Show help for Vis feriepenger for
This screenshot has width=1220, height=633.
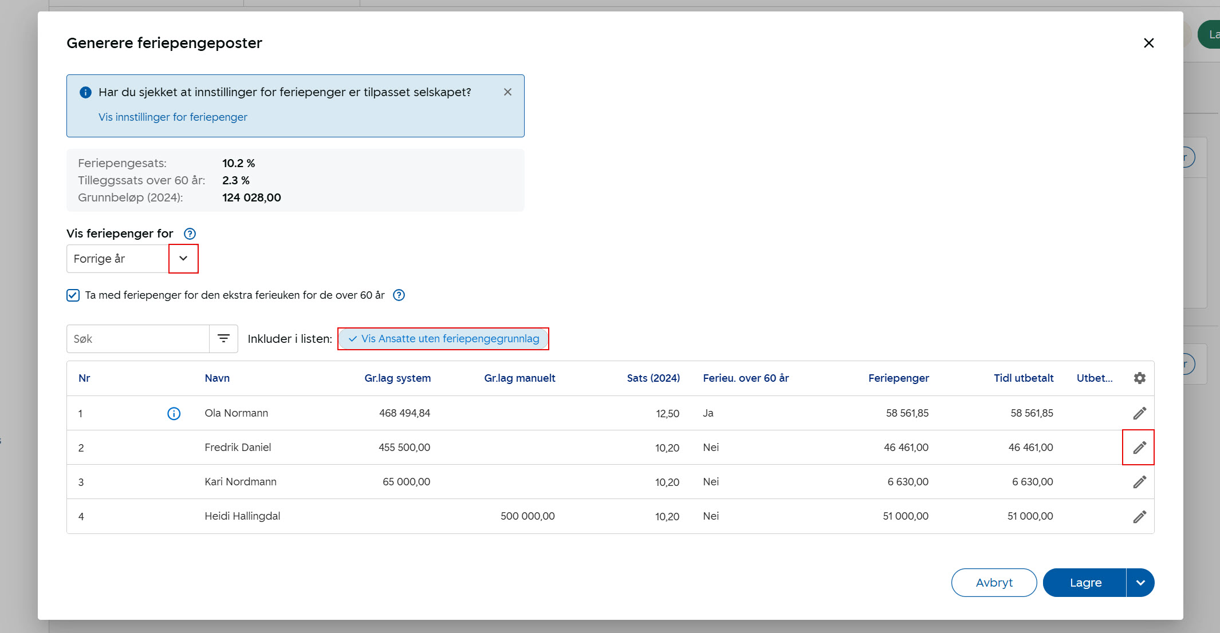[x=190, y=234]
